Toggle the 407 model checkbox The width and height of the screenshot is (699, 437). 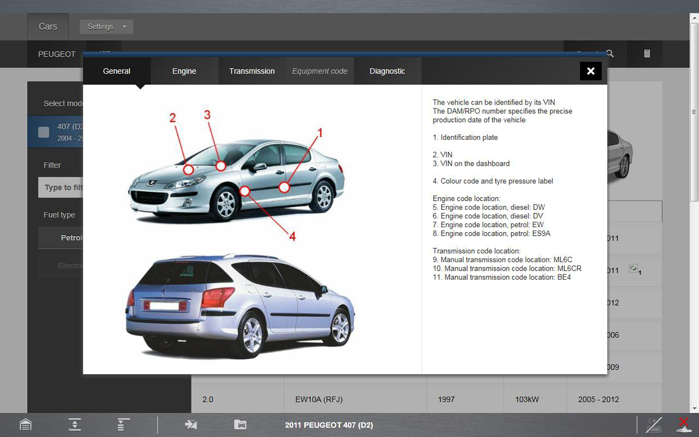pyautogui.click(x=44, y=132)
